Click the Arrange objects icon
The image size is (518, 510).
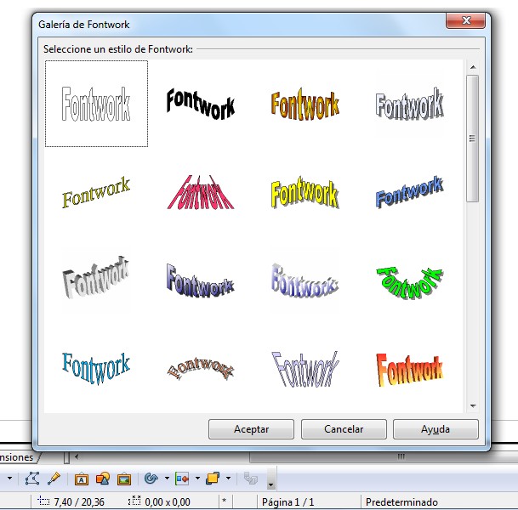pyautogui.click(x=213, y=478)
